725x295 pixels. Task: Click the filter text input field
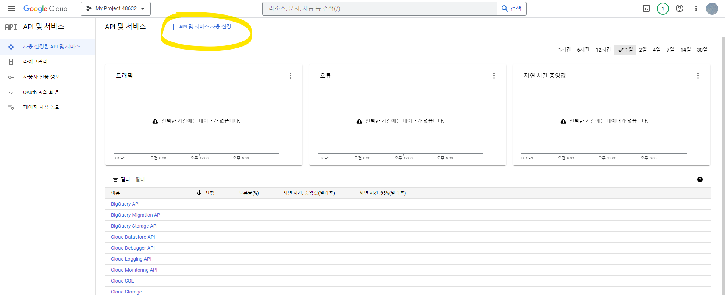pos(413,179)
